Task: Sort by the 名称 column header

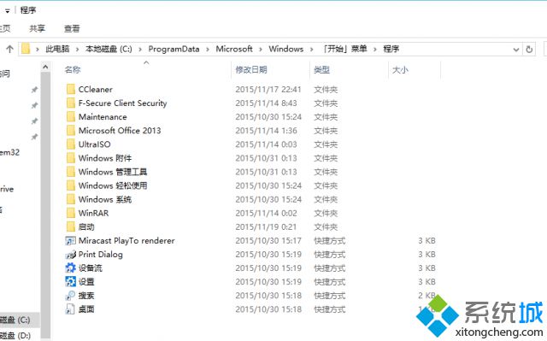Action: (x=73, y=70)
